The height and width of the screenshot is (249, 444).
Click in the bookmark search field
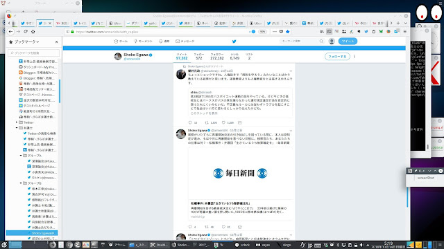click(x=34, y=53)
